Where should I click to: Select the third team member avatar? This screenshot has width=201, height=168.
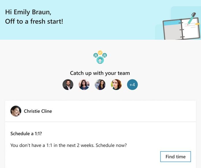[100, 85]
